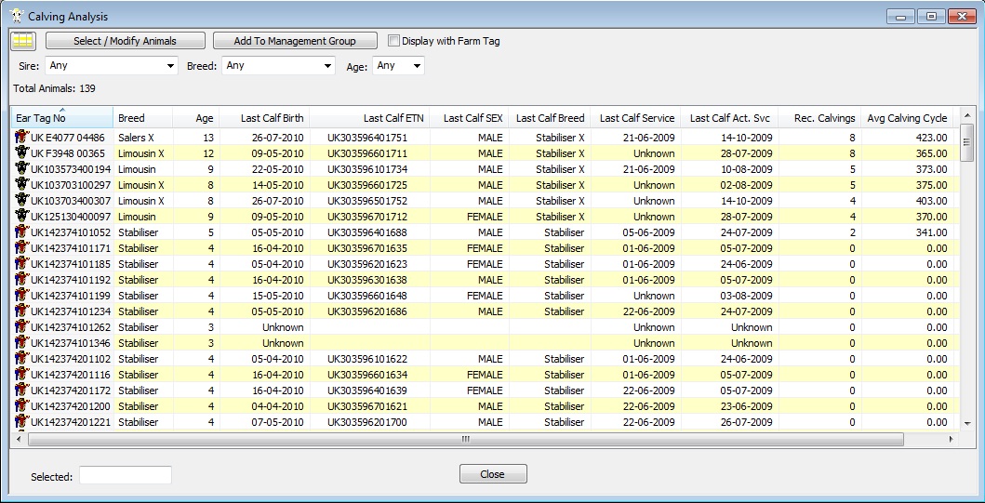Sort by Ear Tag No column header
Screen dimensions: 985x503
tap(62, 118)
